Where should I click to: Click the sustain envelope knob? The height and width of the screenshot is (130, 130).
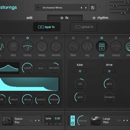point(41,99)
